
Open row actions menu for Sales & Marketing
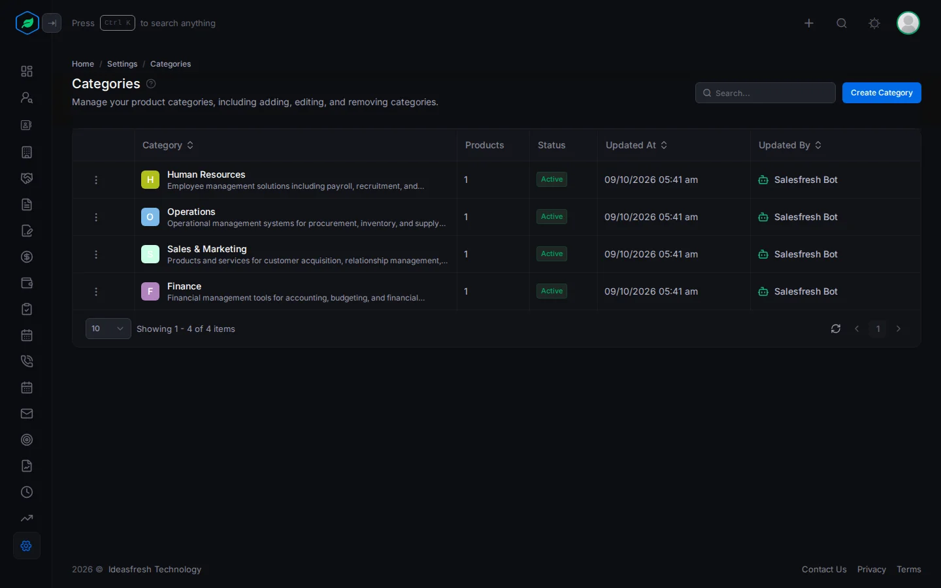(x=96, y=254)
